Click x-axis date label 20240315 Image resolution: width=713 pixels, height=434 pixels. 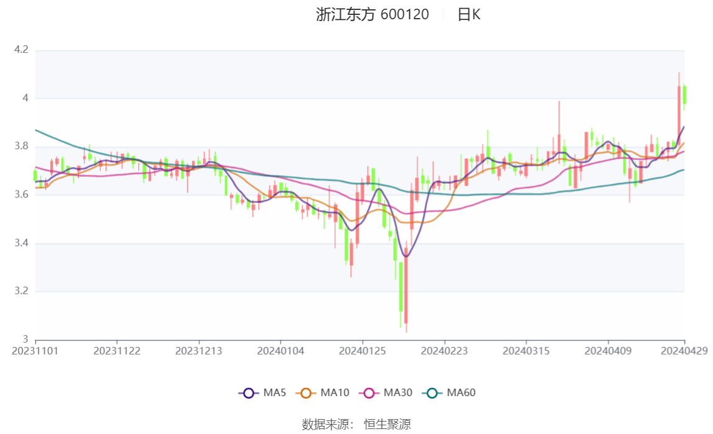526,351
